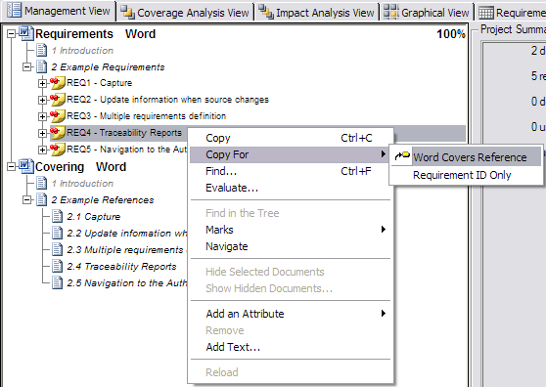
Task: Select the Covering Word tree root
Action: point(81,167)
